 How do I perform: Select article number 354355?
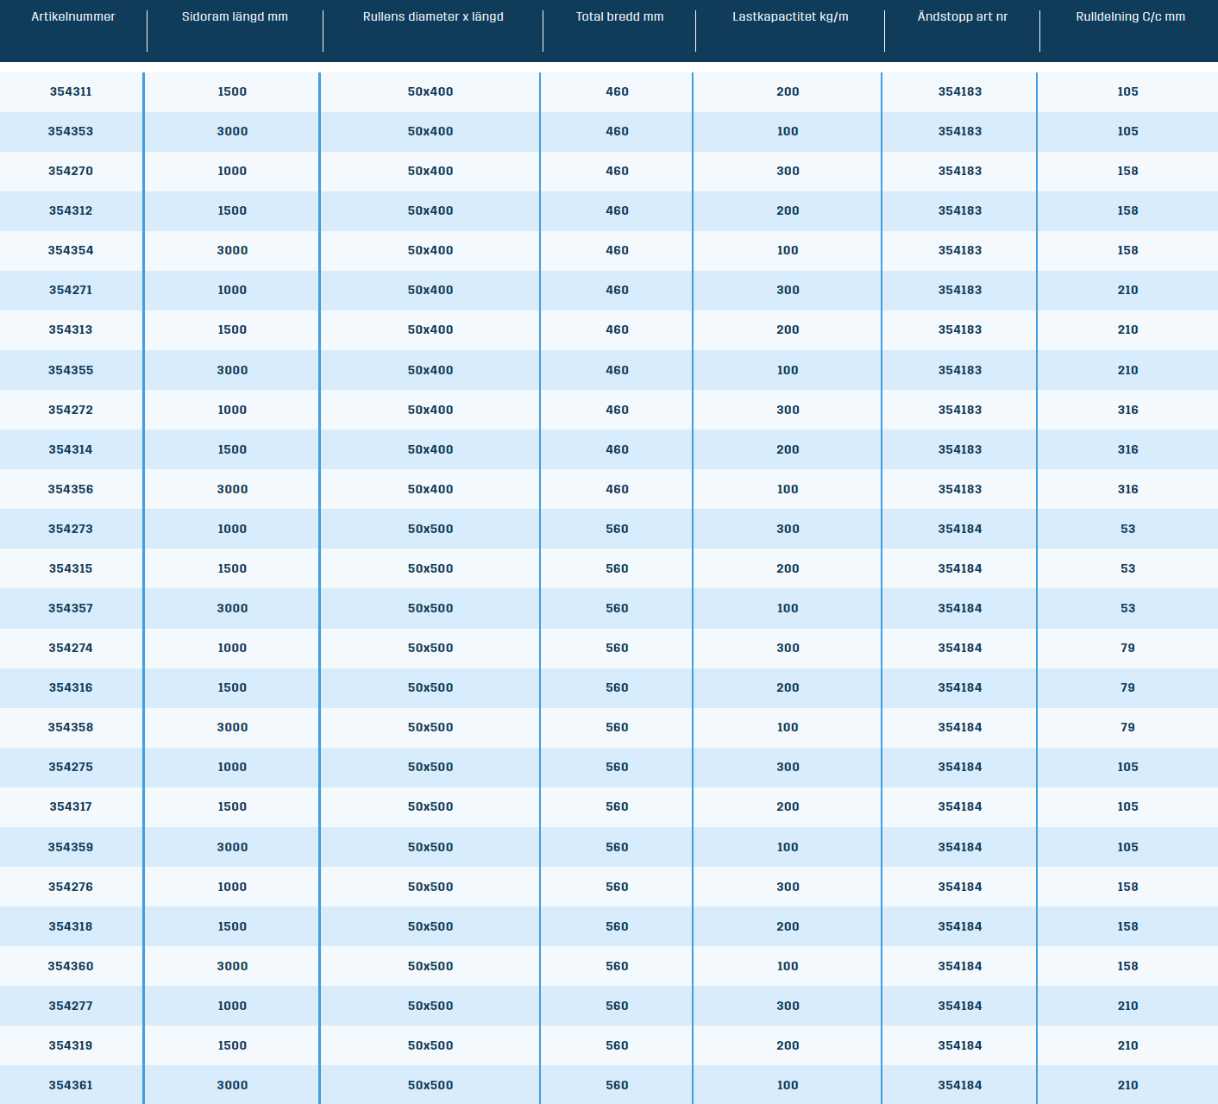71,370
